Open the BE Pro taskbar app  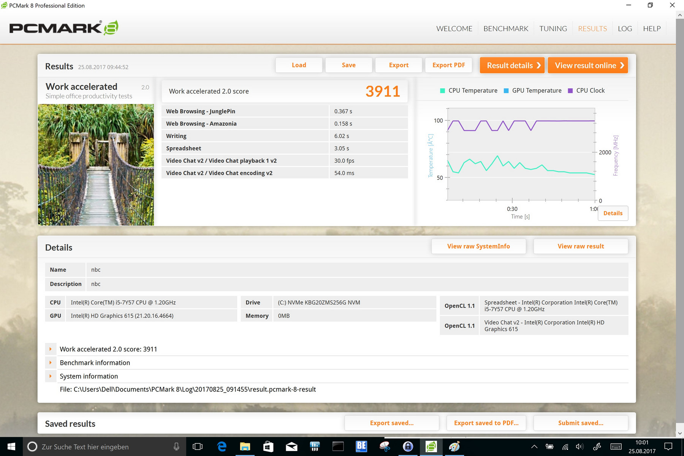pyautogui.click(x=361, y=446)
